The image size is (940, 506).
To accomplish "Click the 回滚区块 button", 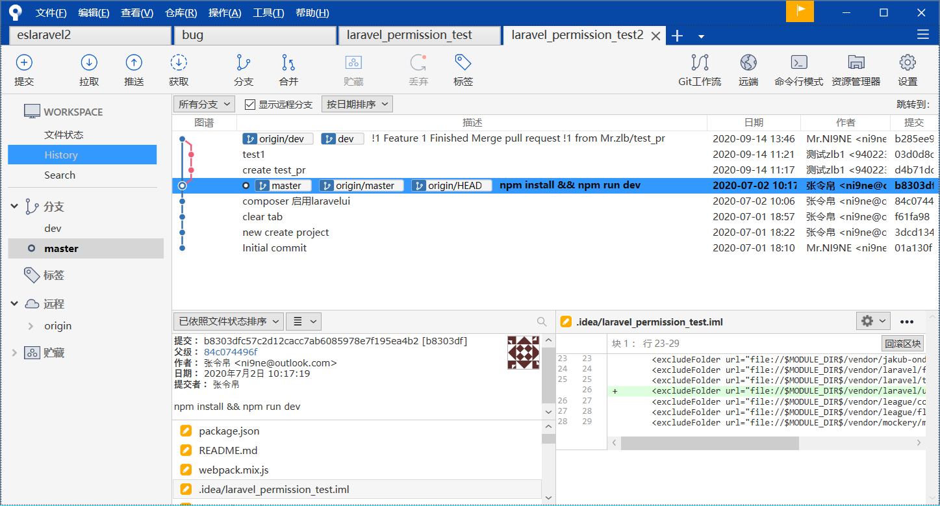I will [x=902, y=344].
